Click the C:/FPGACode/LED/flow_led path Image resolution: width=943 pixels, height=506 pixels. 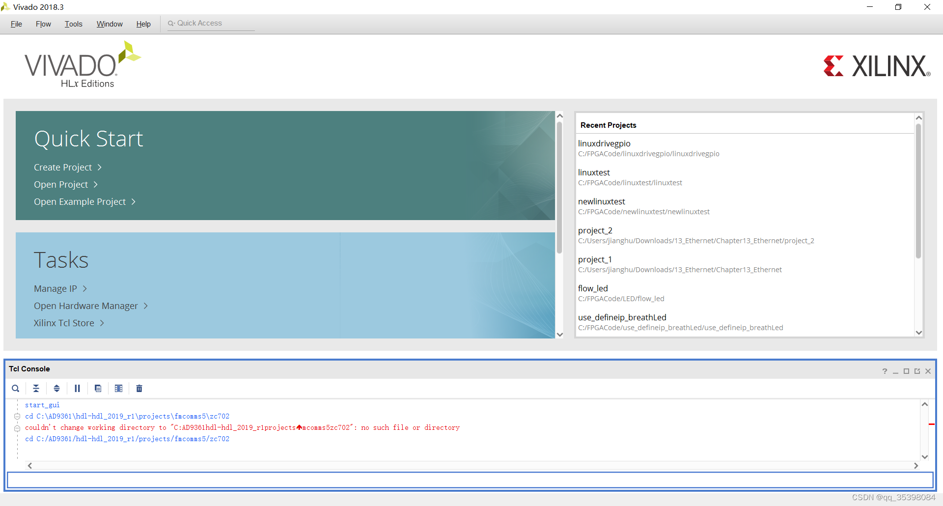621,299
